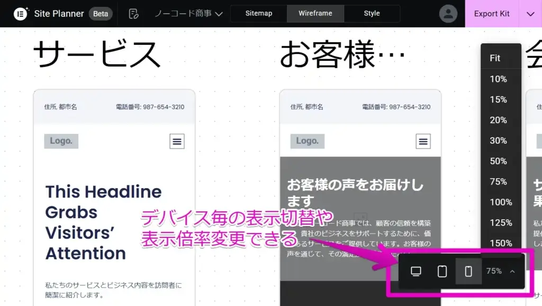The image size is (542, 306).
Task: Click the This Headline Grabs Visitors' Attention heading
Action: tap(103, 222)
